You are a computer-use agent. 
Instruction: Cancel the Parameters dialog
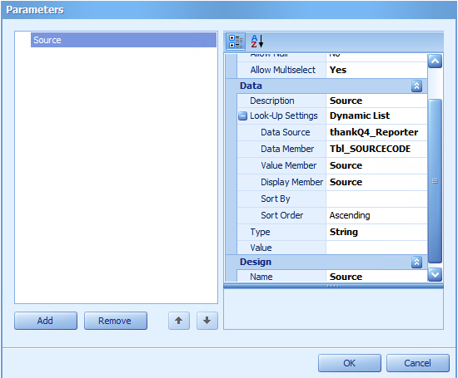[x=418, y=363]
